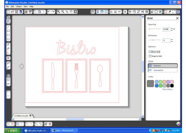Image resolution: width=186 pixels, height=133 pixels.
Task: Enable the Snap to Grid checkbox
Action: [x=150, y=56]
